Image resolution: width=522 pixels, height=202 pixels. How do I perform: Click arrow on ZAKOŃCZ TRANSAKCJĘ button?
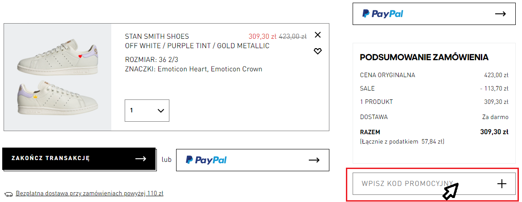coord(141,159)
